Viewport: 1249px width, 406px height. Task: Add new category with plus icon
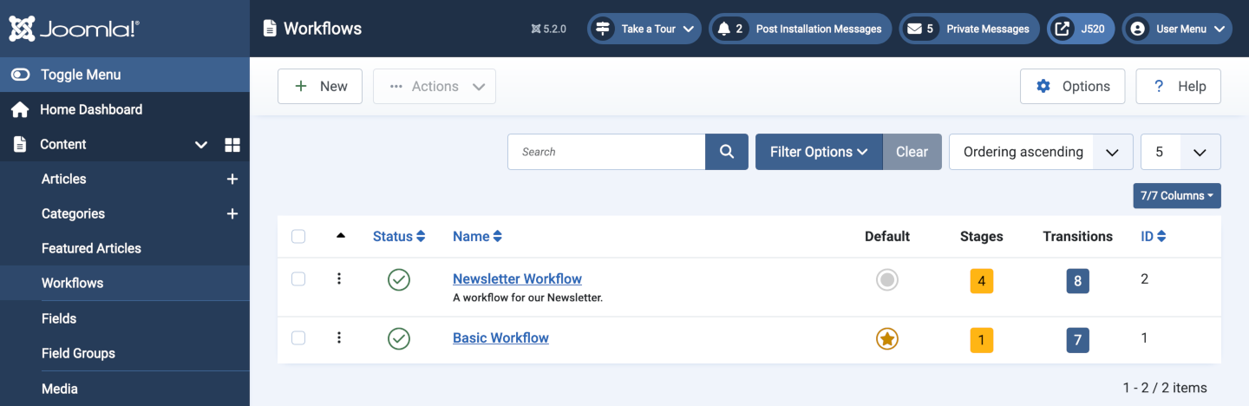tap(232, 213)
